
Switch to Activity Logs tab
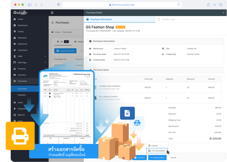(x=167, y=19)
